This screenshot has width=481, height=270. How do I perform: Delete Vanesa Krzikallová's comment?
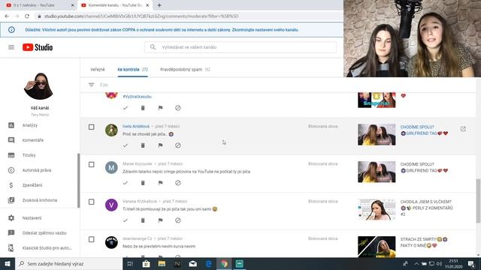[x=143, y=220]
